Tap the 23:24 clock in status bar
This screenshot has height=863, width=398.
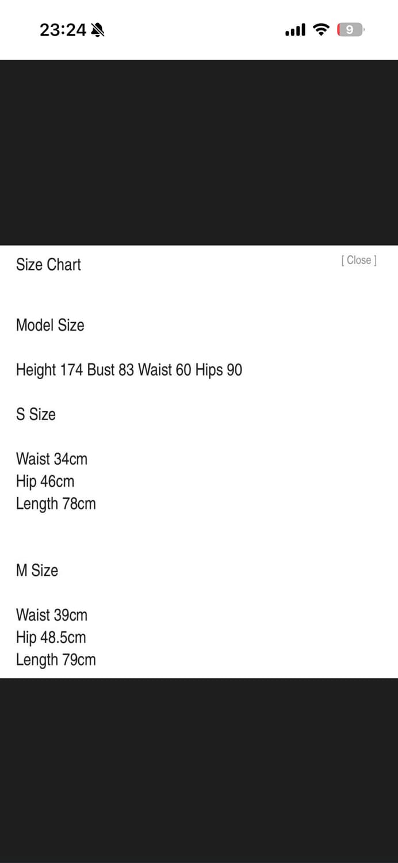coord(62,30)
